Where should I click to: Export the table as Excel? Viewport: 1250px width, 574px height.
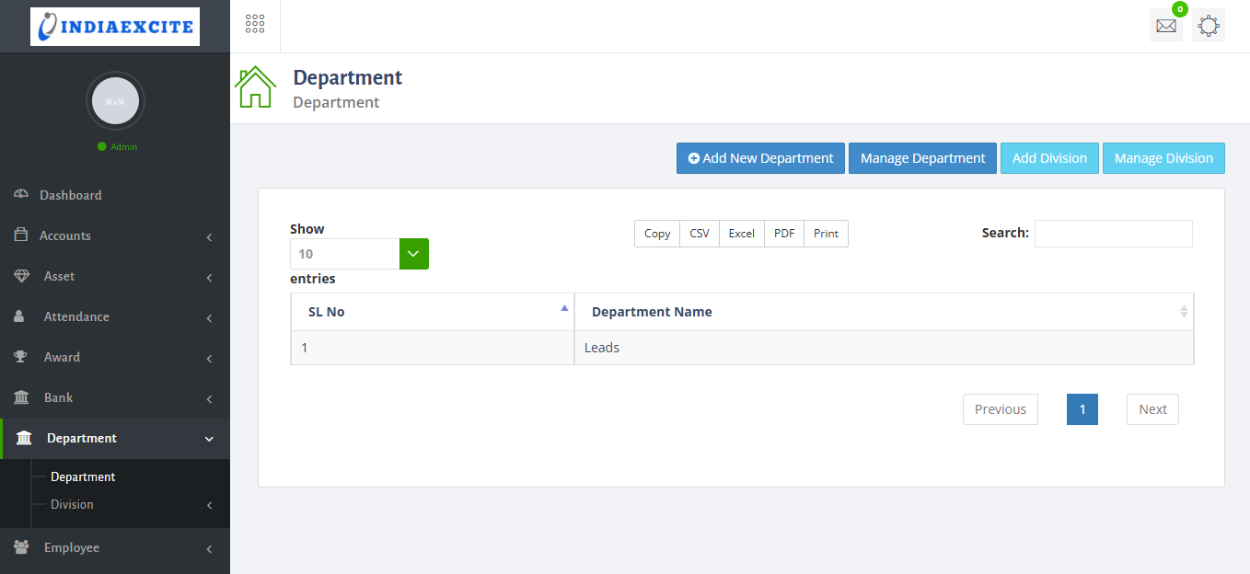[741, 234]
